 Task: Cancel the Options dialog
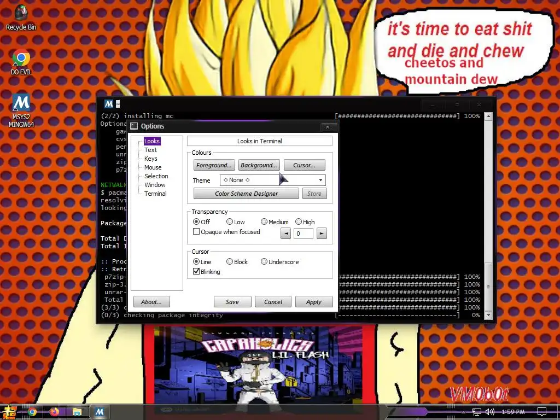(273, 302)
